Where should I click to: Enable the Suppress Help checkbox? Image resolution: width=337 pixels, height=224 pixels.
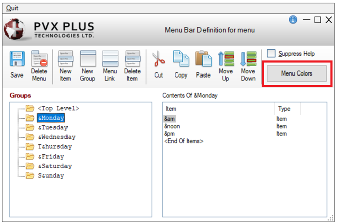pos(272,53)
